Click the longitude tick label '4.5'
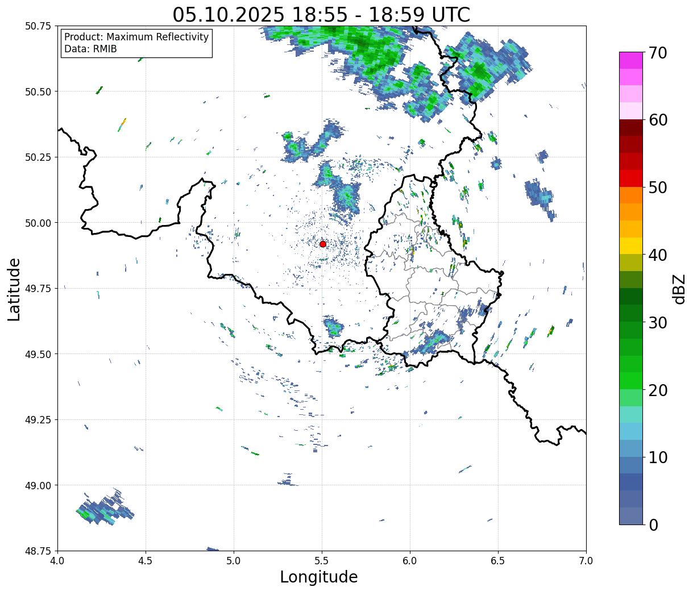Image resolution: width=693 pixels, height=591 pixels. pos(146,561)
